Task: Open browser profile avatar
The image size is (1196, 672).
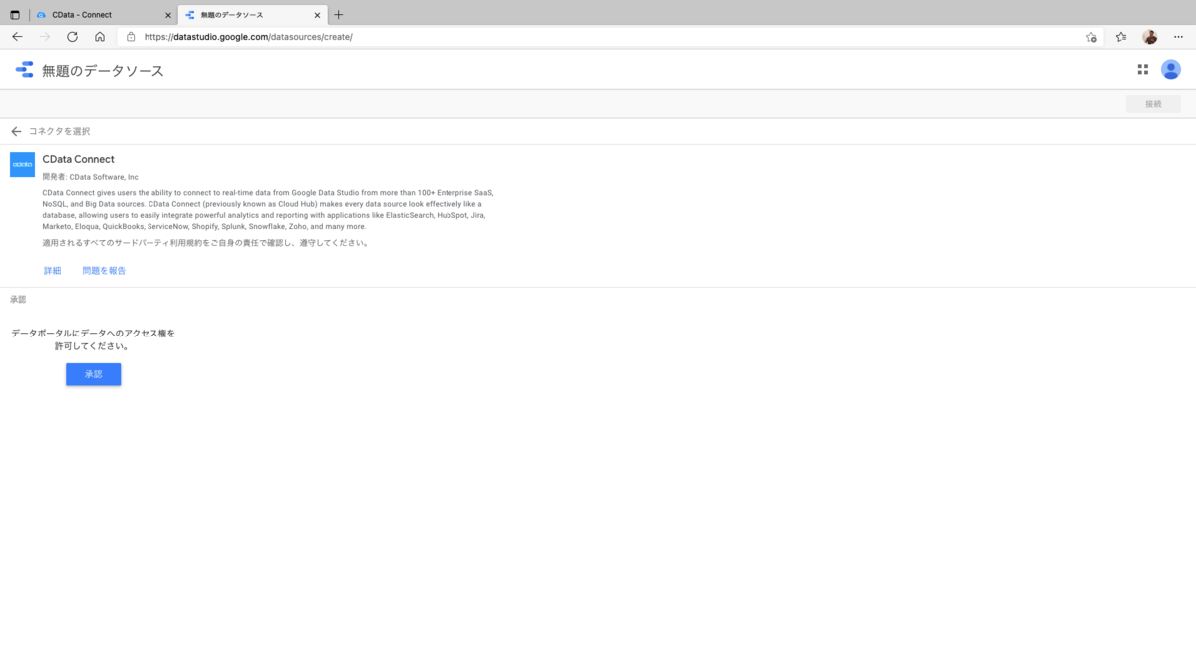Action: (1150, 37)
